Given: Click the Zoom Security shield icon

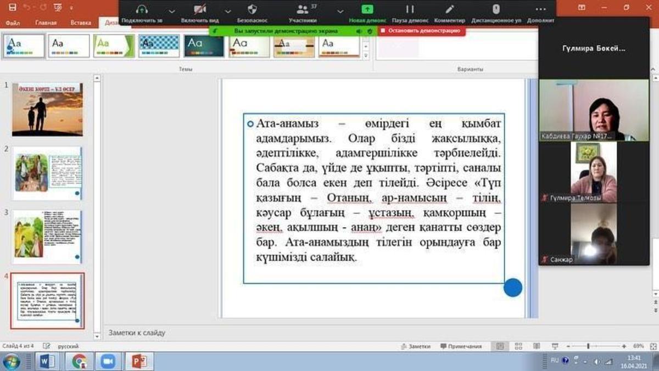Looking at the screenshot, I should [x=252, y=10].
